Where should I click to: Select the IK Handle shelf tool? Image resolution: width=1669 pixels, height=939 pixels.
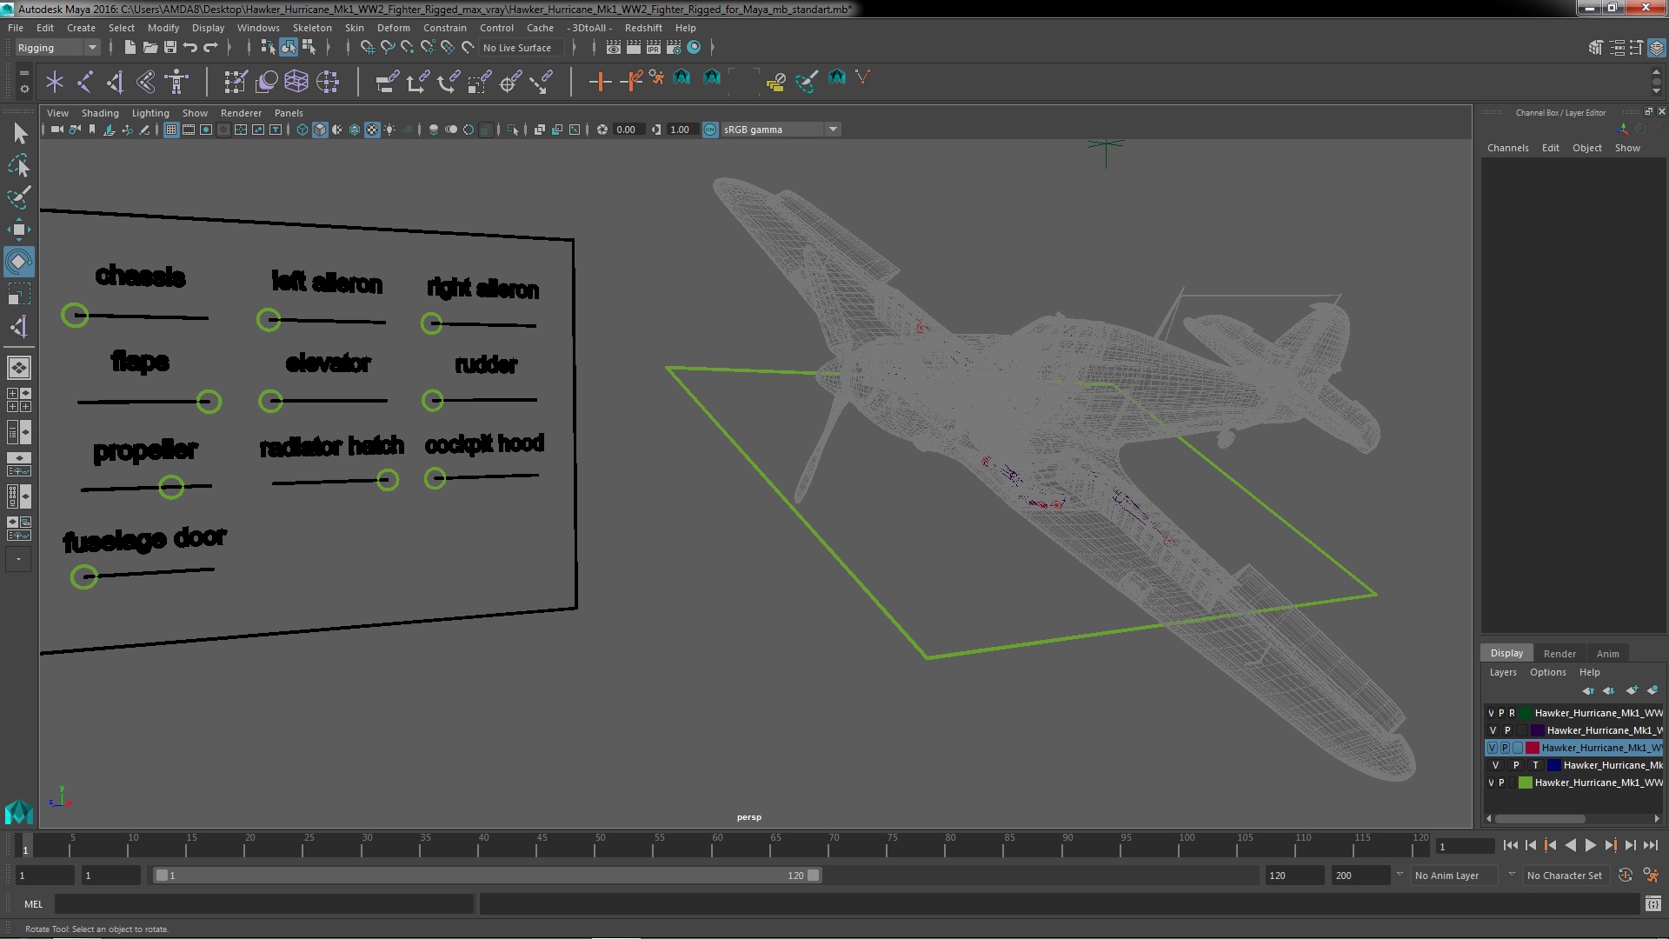click(116, 82)
